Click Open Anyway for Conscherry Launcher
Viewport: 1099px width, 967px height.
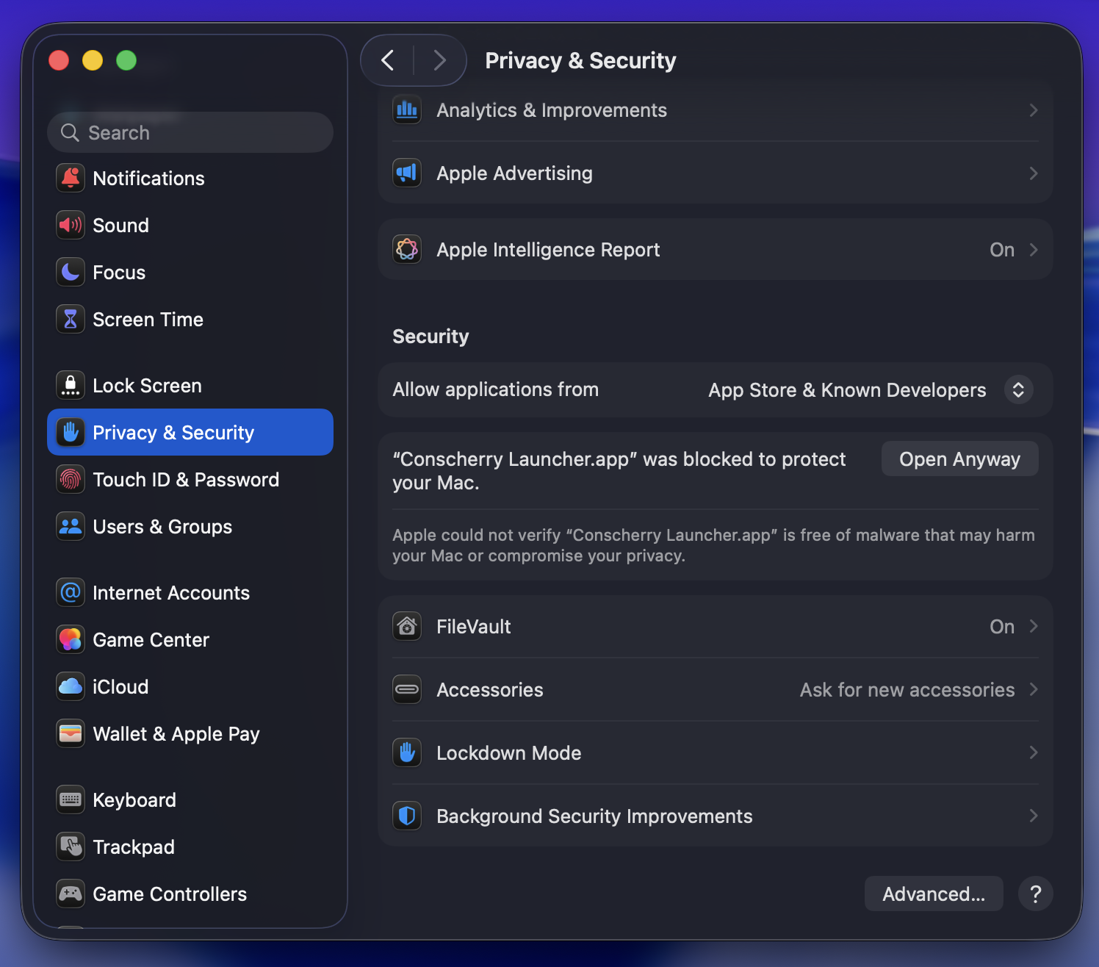(959, 459)
